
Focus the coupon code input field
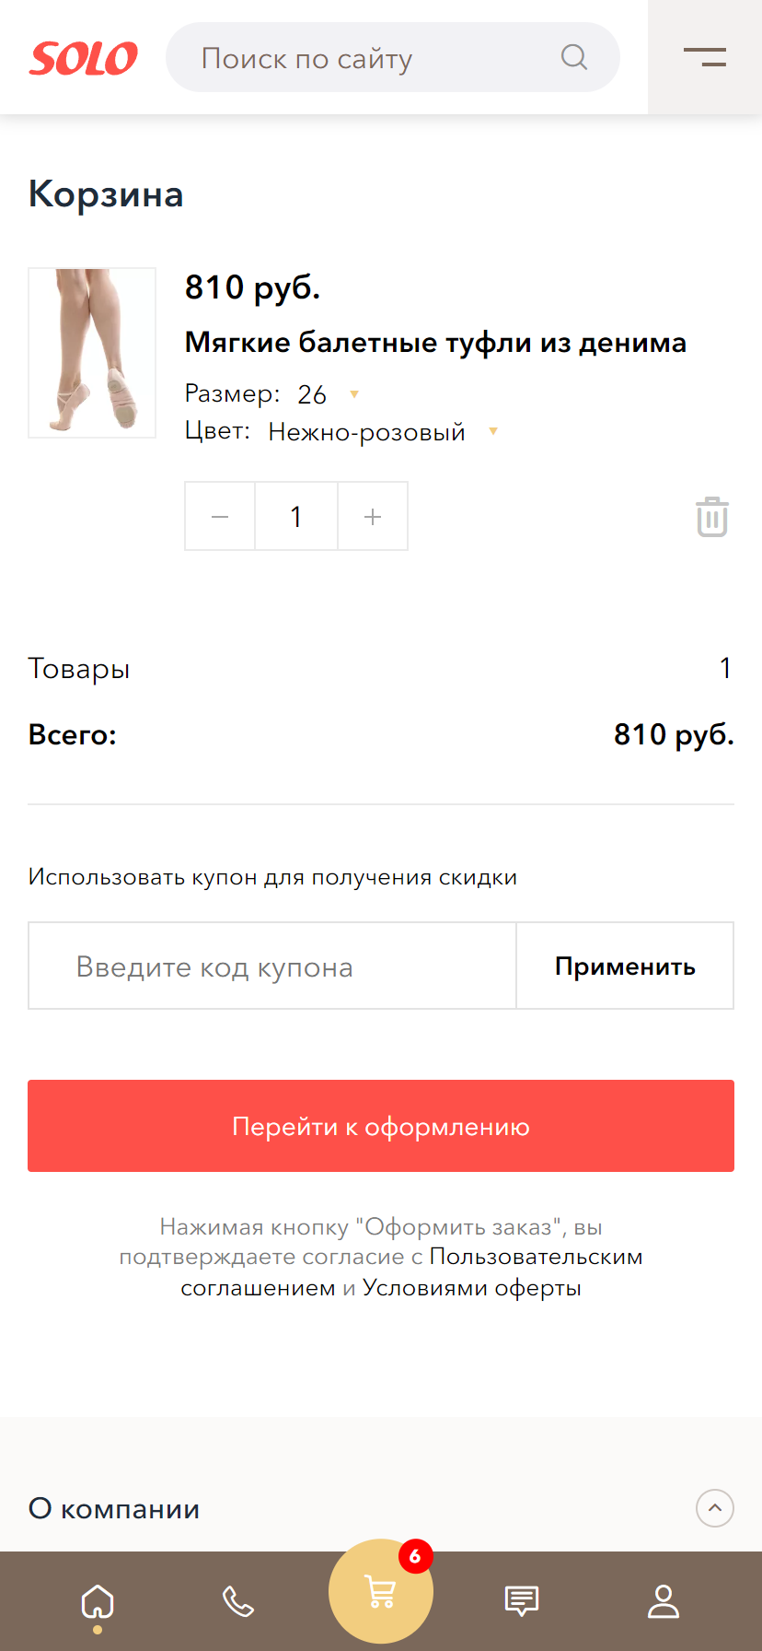[272, 966]
